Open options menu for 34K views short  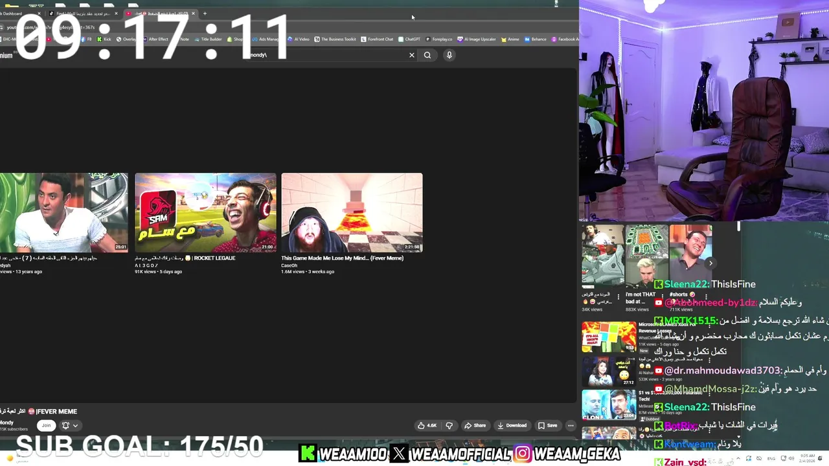click(618, 298)
